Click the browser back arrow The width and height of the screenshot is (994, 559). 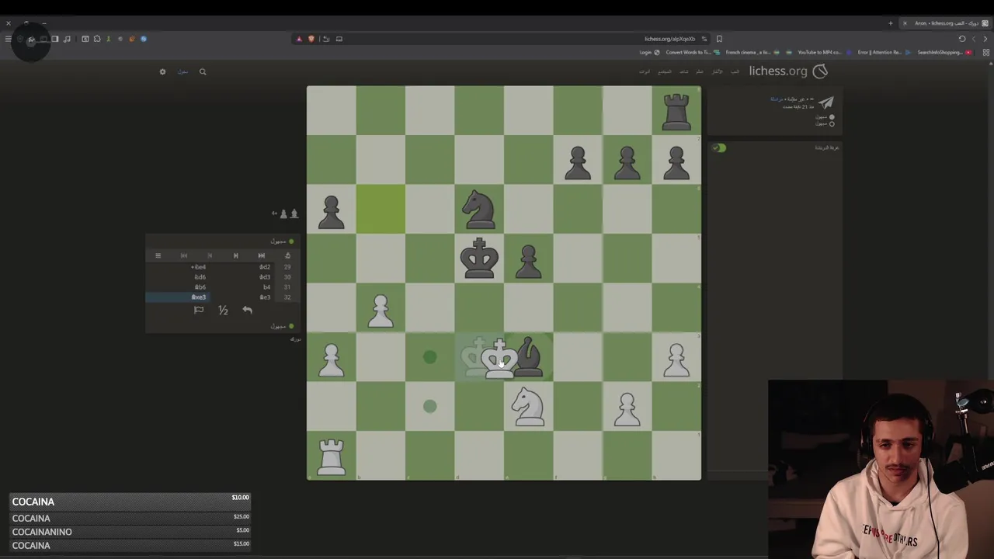pyautogui.click(x=985, y=39)
